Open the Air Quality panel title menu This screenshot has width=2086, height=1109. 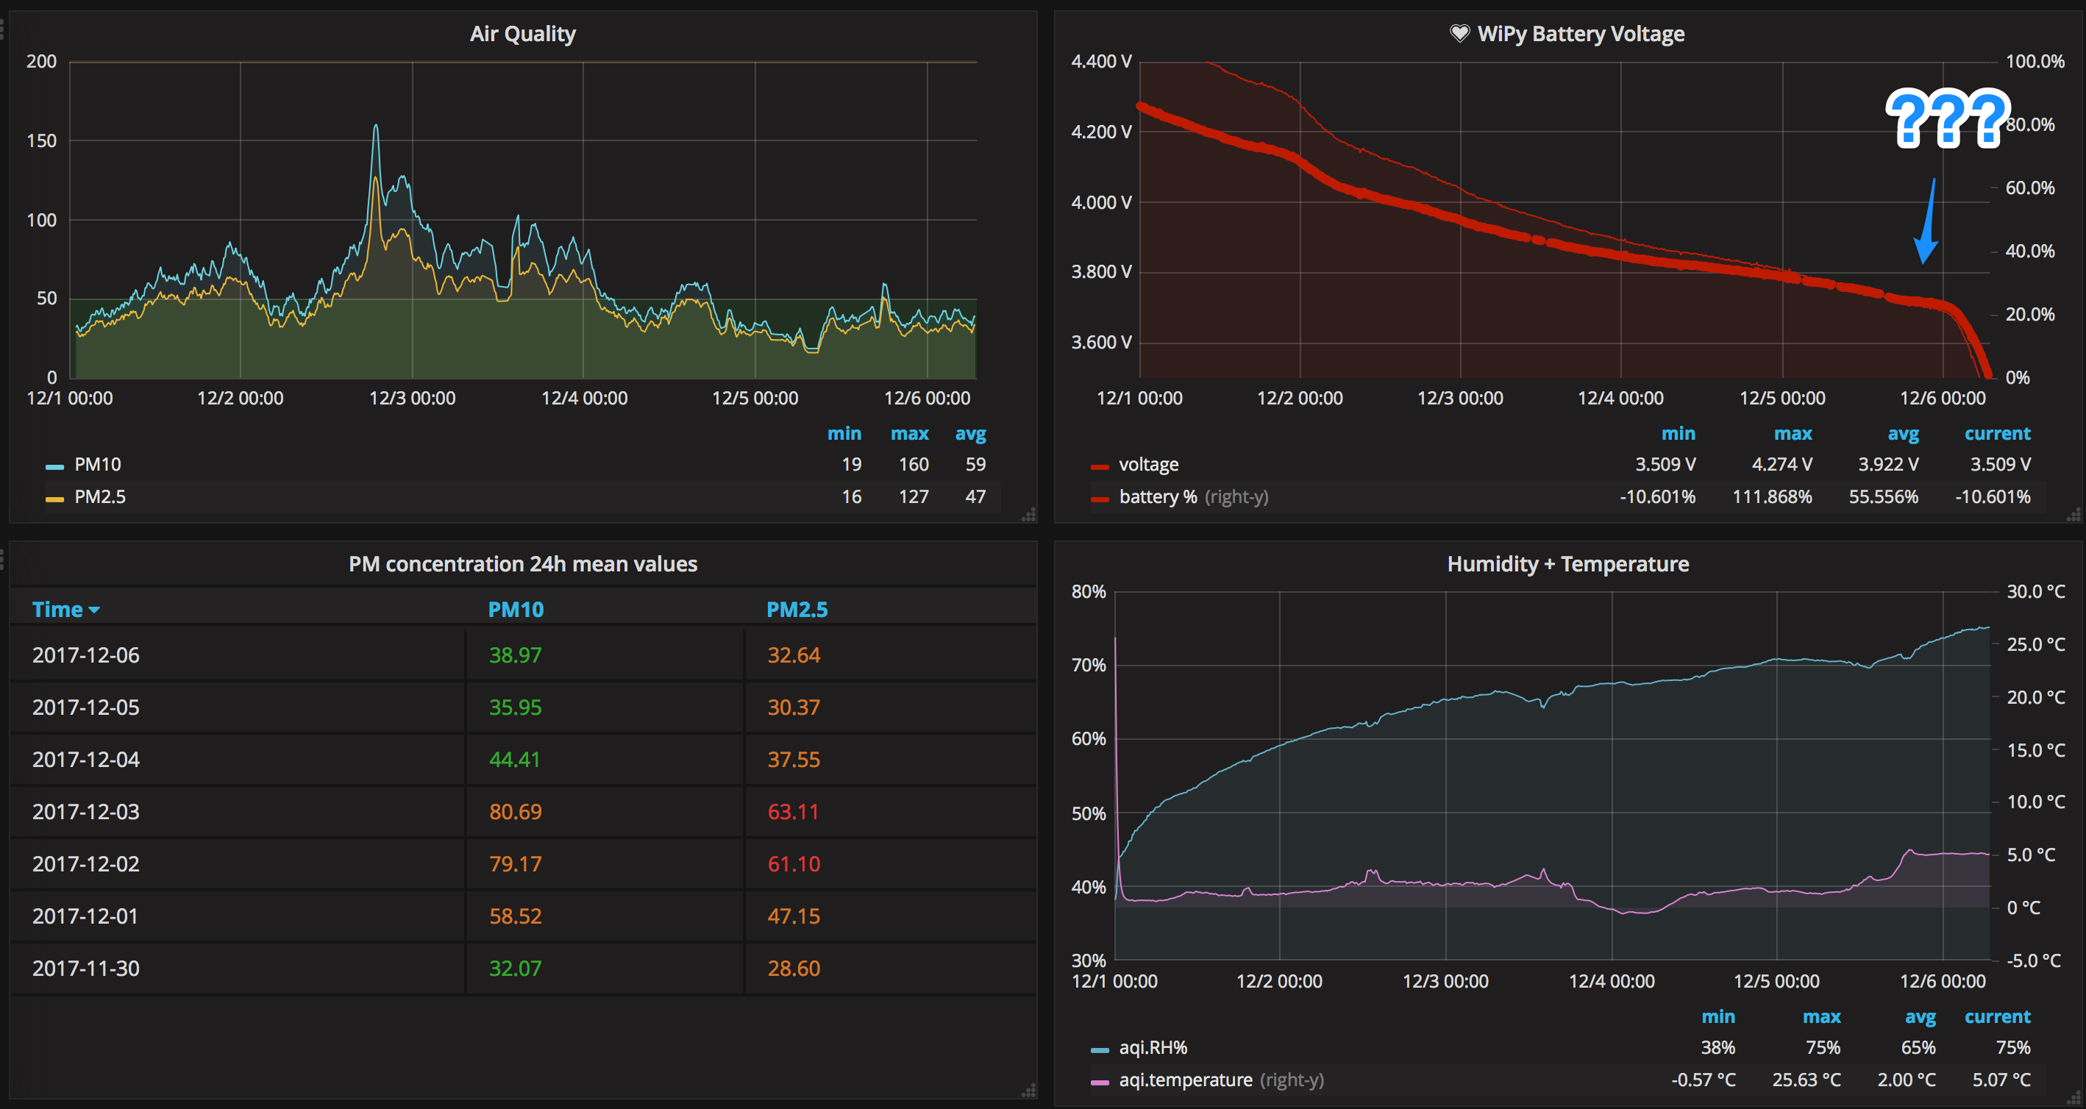(522, 34)
